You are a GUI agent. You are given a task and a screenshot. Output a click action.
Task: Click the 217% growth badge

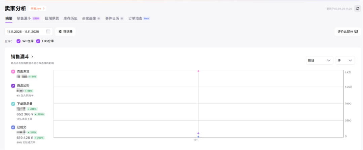coord(32,133)
